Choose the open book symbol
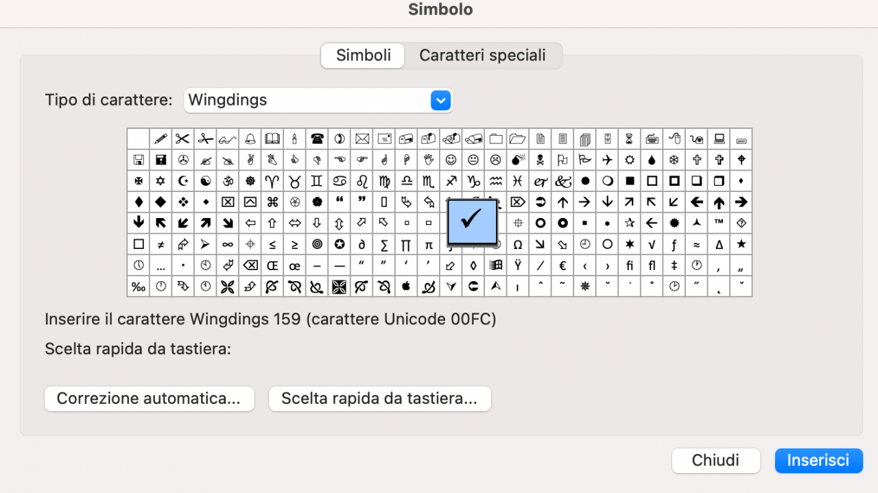 [x=272, y=139]
